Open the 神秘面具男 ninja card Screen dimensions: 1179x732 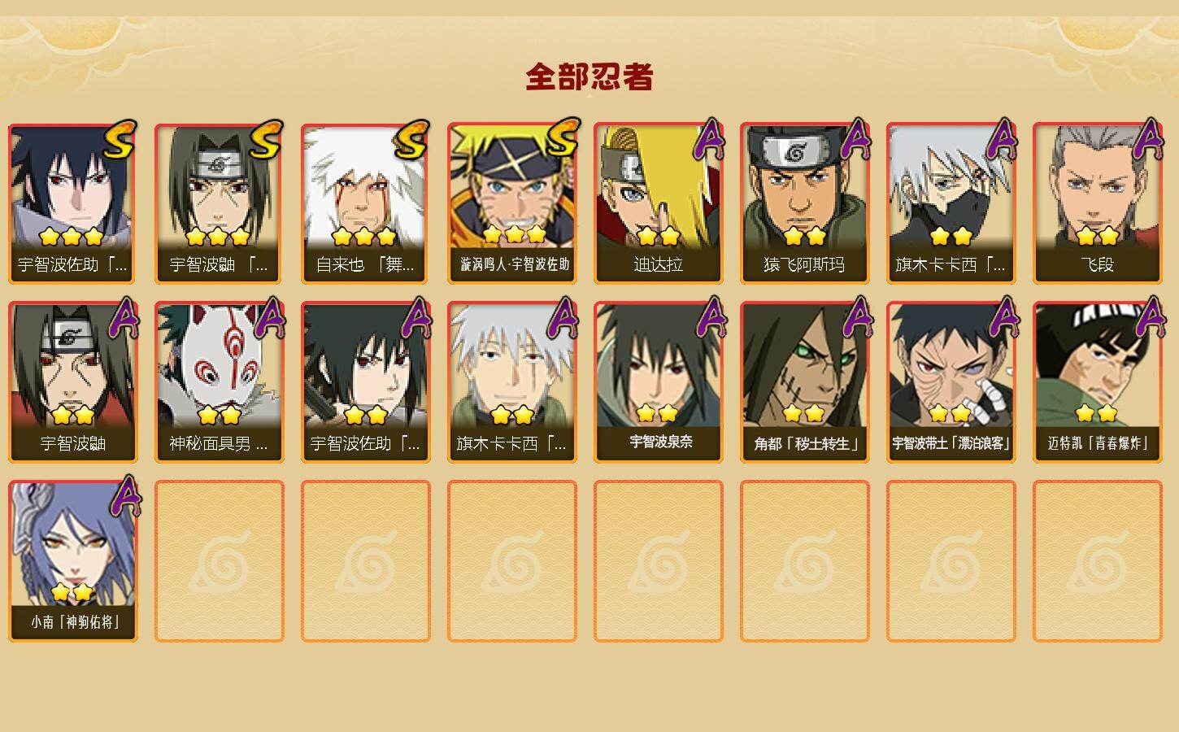point(220,382)
